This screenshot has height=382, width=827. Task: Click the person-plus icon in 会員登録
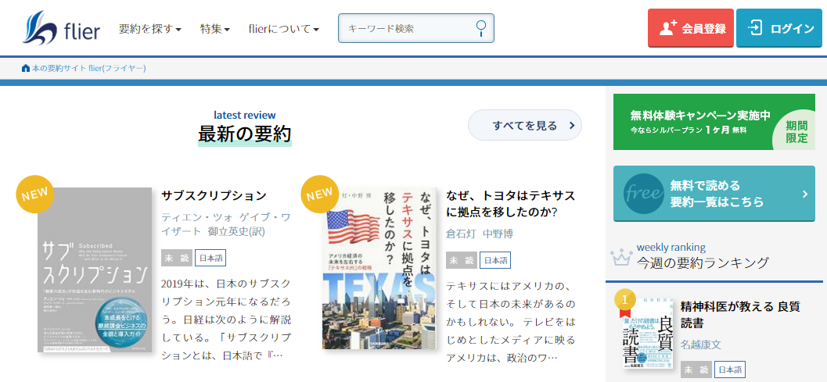[668, 27]
